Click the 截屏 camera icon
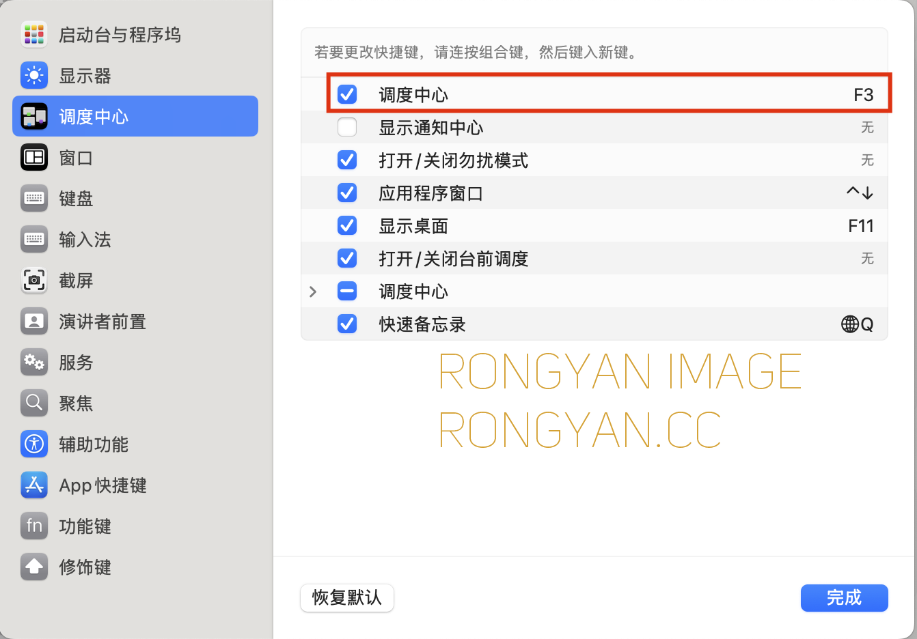The image size is (917, 639). 34,280
